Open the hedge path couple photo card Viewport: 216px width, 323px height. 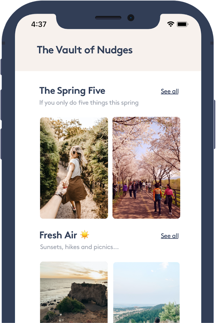[x=74, y=168]
